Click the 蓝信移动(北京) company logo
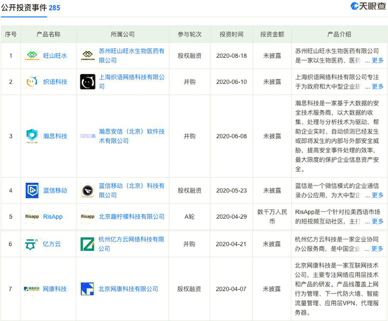This screenshot has width=388, height=321. 87,190
